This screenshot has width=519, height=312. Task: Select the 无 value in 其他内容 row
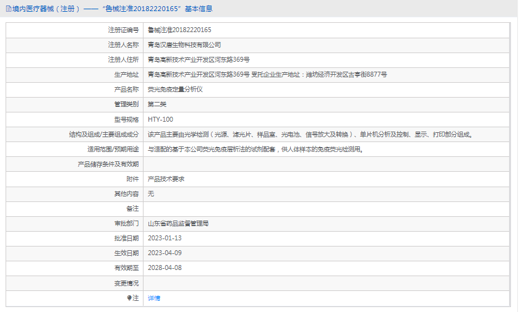(151, 193)
